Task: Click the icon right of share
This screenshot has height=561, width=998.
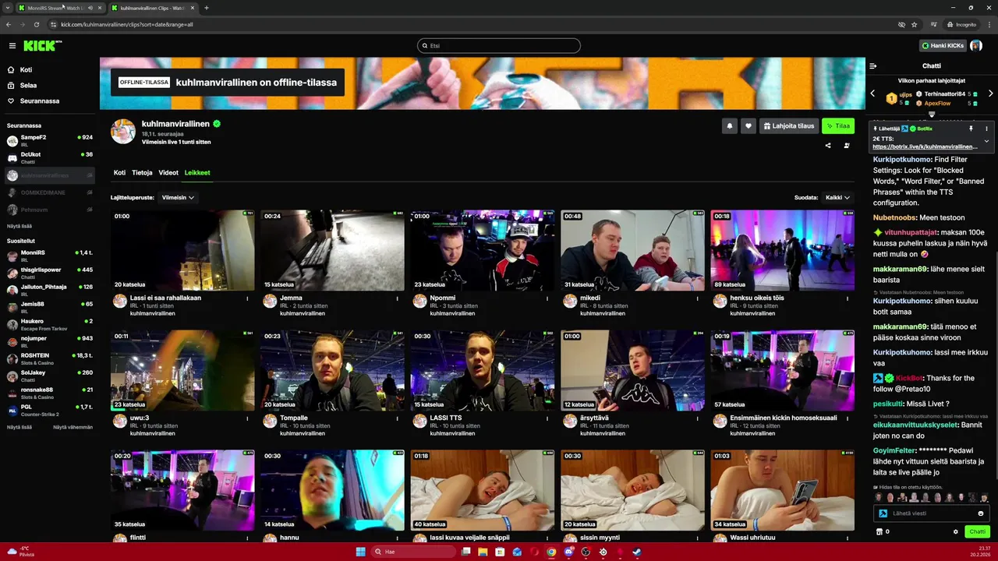Action: pos(847,146)
